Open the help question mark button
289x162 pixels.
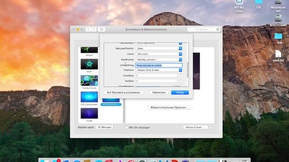click(x=213, y=127)
